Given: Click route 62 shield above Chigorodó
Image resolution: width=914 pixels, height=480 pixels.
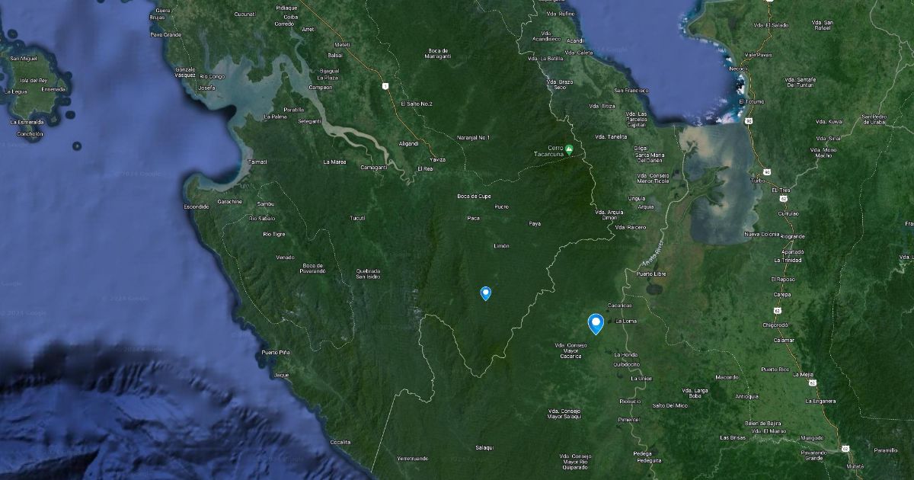Looking at the screenshot, I should (x=777, y=311).
